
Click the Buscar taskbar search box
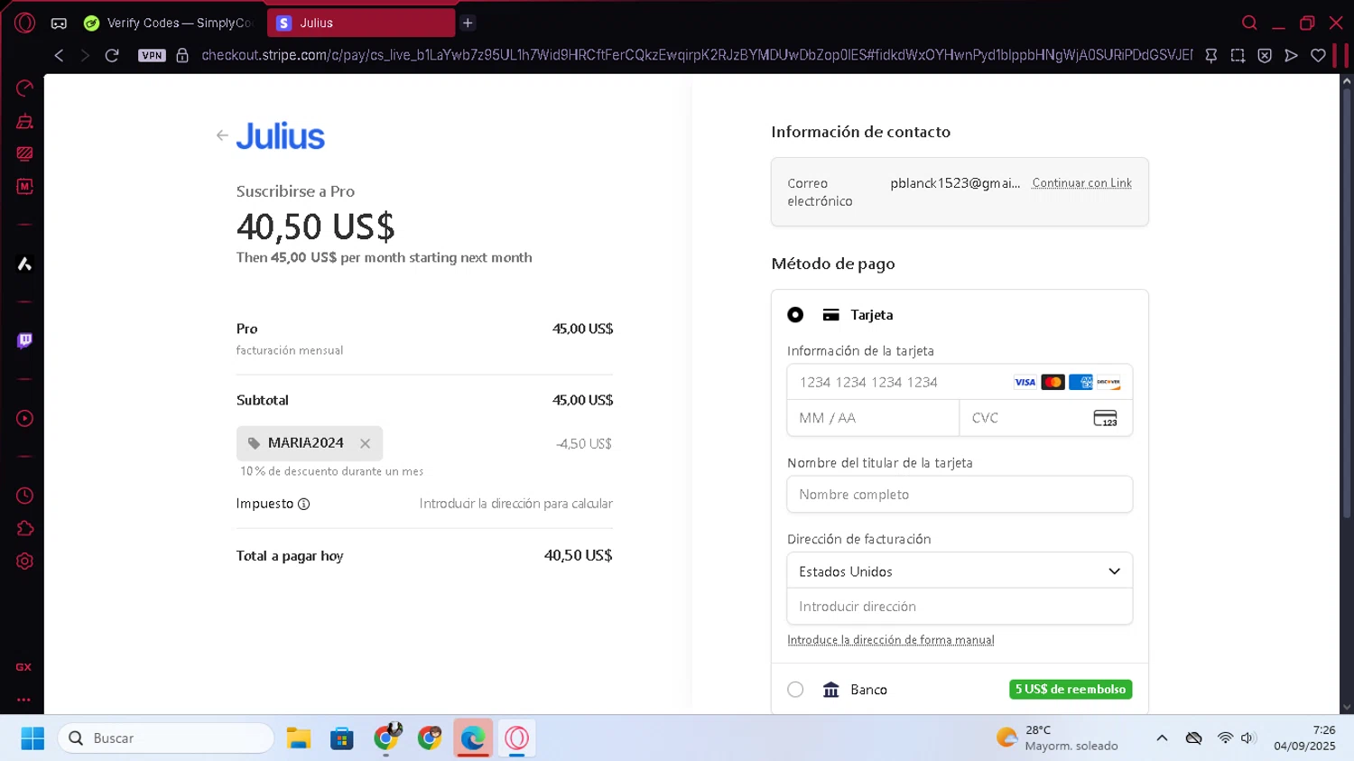[x=166, y=738]
